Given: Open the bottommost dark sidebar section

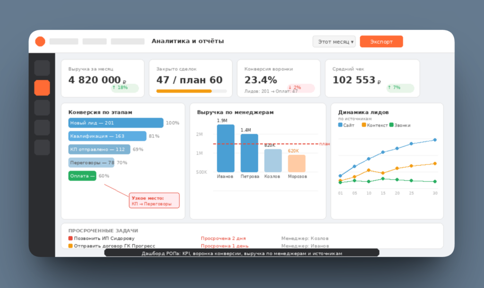Looking at the screenshot, I should coord(42,147).
